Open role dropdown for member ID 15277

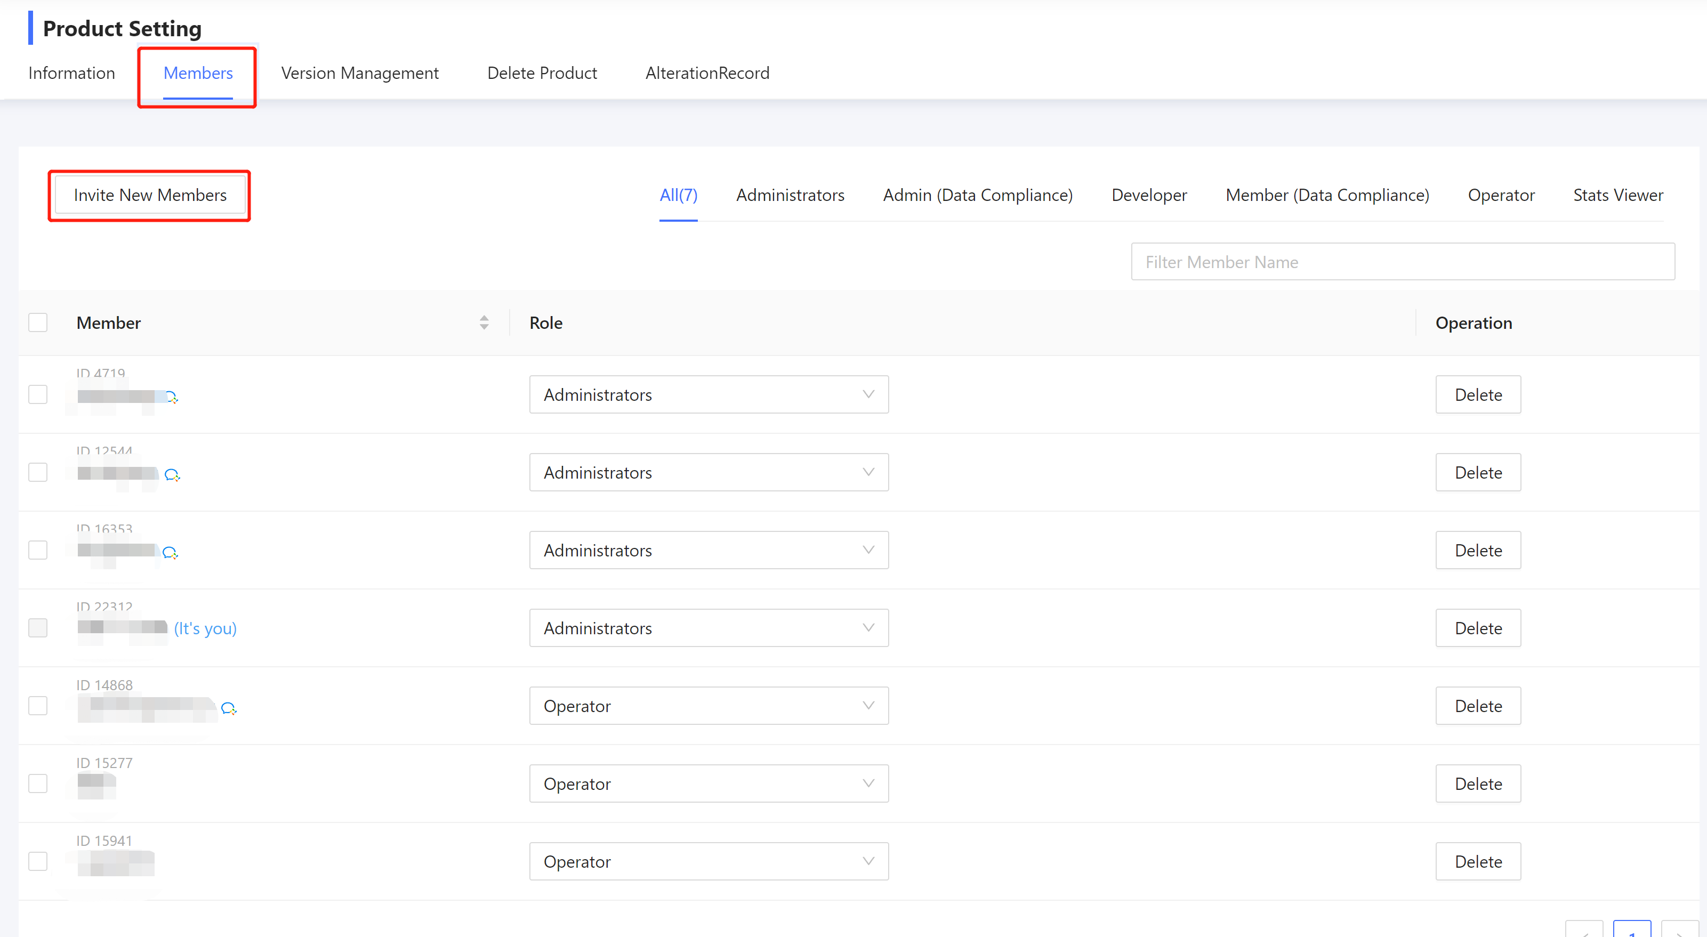pyautogui.click(x=708, y=783)
